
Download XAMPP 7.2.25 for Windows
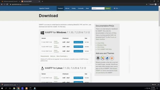78,47
